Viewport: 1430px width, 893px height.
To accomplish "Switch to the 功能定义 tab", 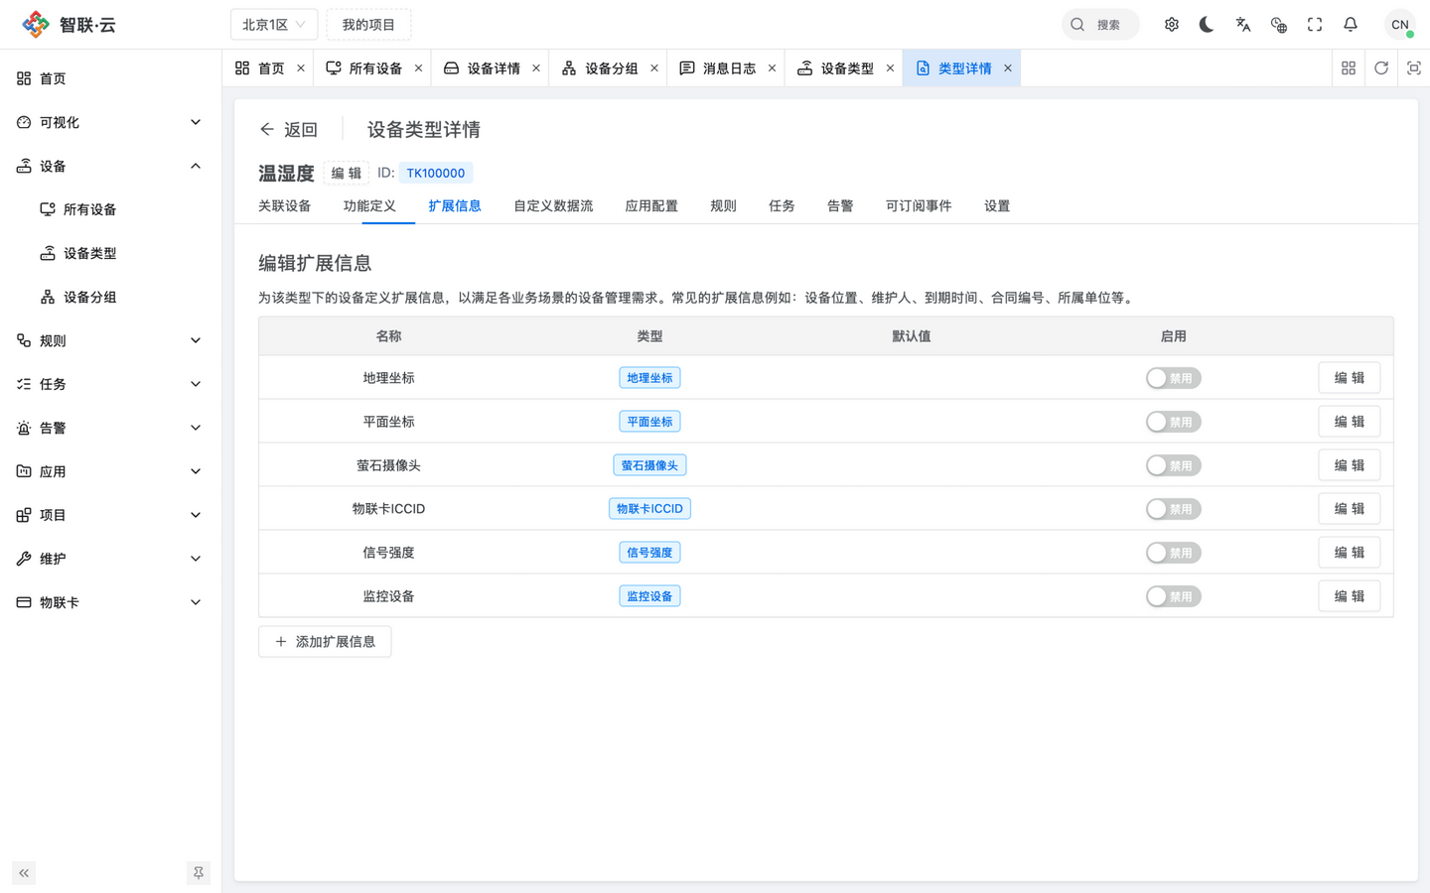I will tap(369, 206).
